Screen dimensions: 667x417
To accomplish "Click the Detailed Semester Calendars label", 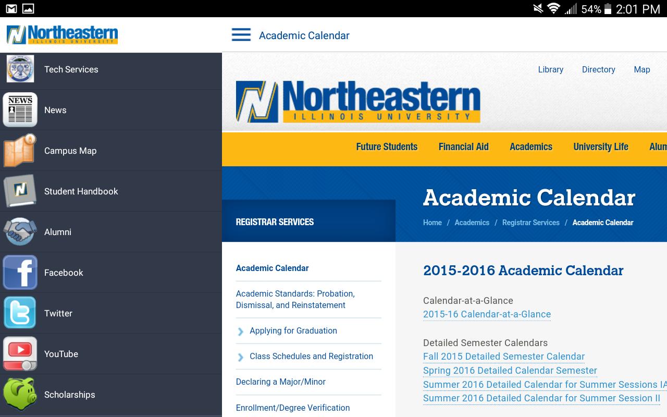I will (485, 343).
